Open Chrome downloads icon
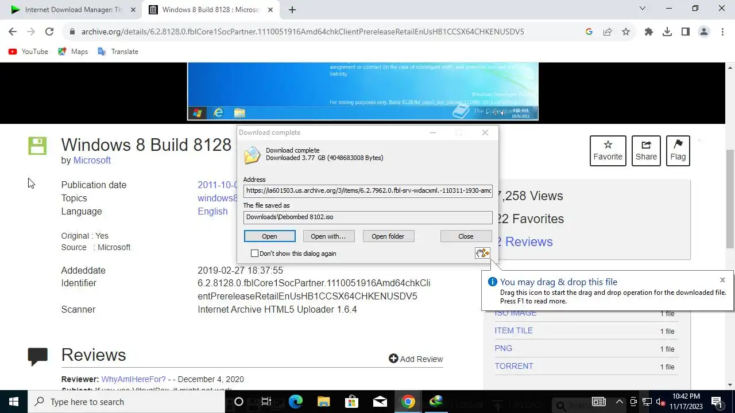This screenshot has height=413, width=735. click(667, 32)
